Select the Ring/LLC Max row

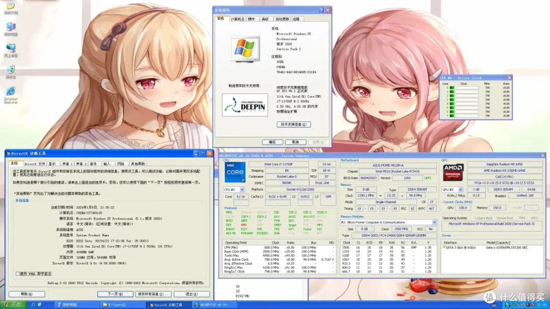279,267
